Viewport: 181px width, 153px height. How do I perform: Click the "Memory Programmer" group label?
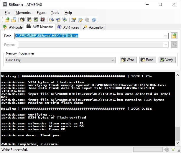point(20,53)
